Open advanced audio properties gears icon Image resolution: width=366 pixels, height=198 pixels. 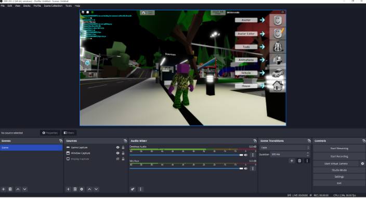click(x=133, y=189)
